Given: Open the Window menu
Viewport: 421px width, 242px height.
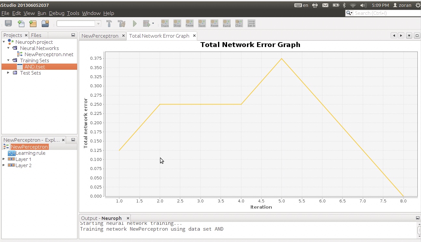Looking at the screenshot, I should [91, 13].
